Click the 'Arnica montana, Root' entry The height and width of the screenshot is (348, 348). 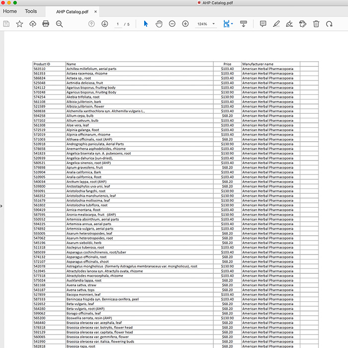pos(84,210)
